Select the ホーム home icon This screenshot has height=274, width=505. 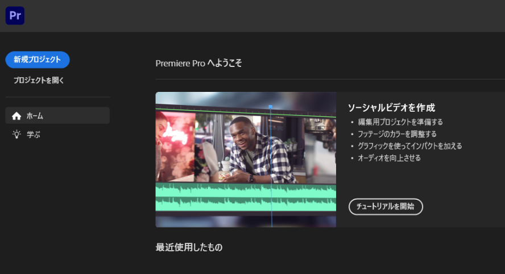[16, 116]
